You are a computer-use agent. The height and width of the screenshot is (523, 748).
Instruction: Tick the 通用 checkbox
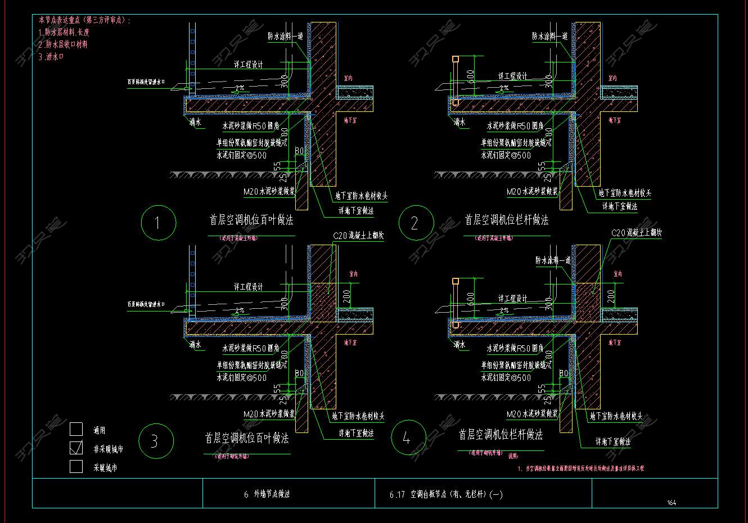tap(76, 430)
